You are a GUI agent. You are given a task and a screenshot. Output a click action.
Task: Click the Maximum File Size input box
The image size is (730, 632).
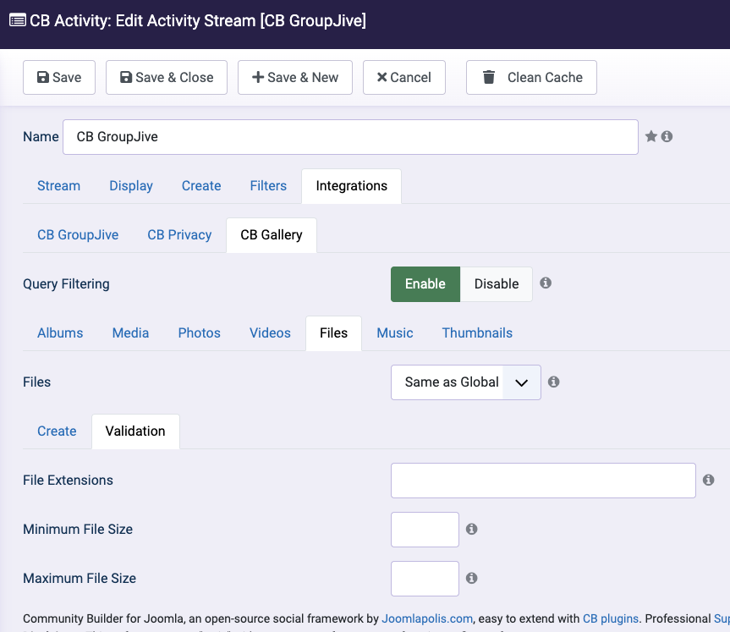click(425, 579)
